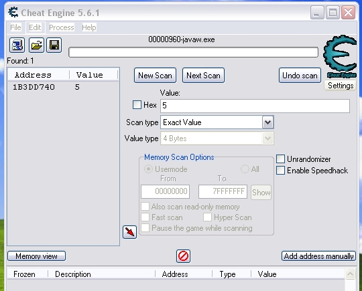This screenshot has width=362, height=291.
Task: Open the Help menu
Action: point(89,27)
